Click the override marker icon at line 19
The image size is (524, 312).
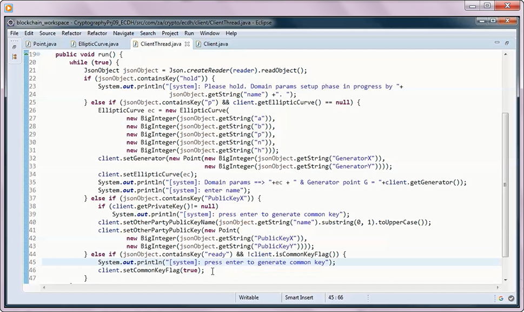(x=26, y=54)
